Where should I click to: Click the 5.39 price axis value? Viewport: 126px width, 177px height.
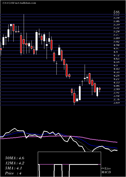click(x=116, y=25)
